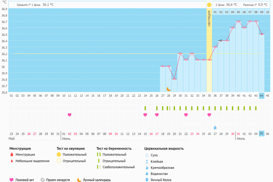Click the heart marker on June 2
This screenshot has height=182, width=273.
coord(69,115)
